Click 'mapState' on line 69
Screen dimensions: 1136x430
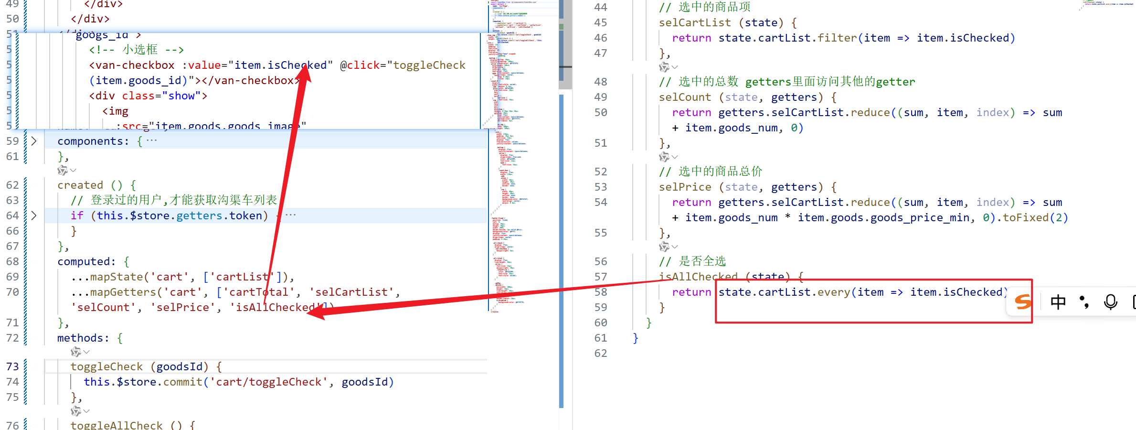pos(117,277)
